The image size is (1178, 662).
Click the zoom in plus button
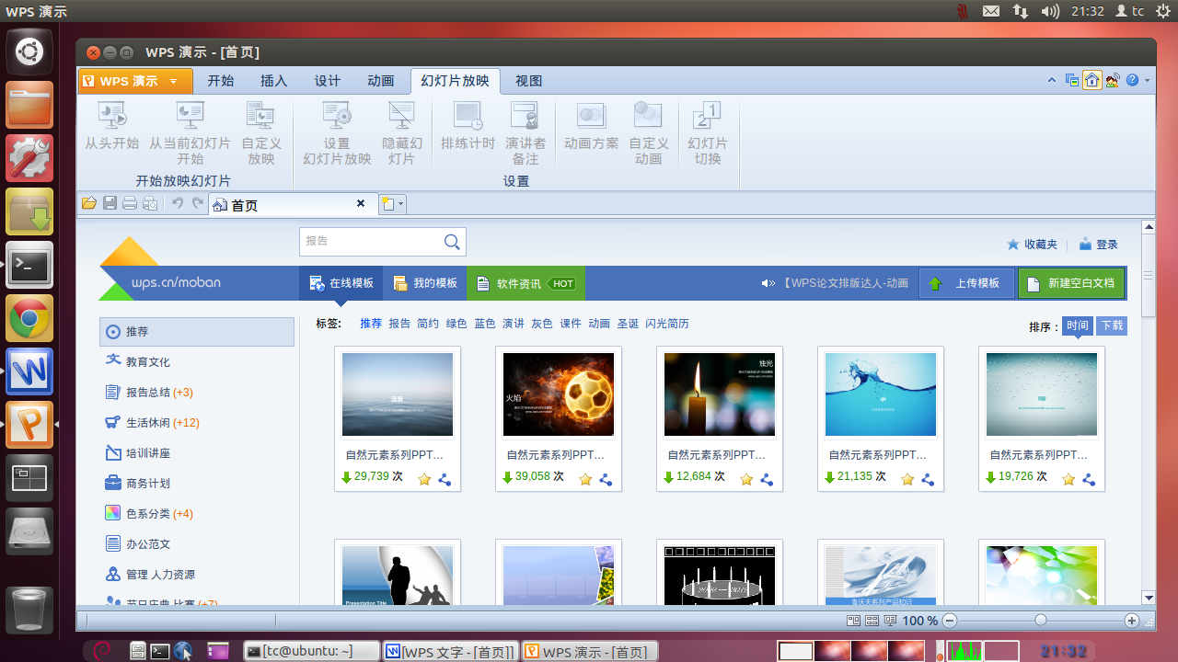tap(1132, 621)
